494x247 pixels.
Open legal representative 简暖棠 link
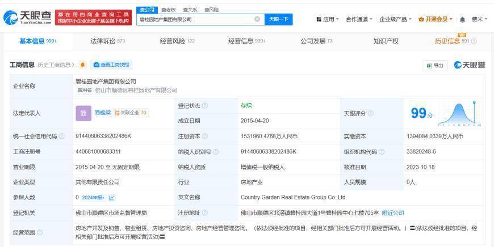[103, 113]
